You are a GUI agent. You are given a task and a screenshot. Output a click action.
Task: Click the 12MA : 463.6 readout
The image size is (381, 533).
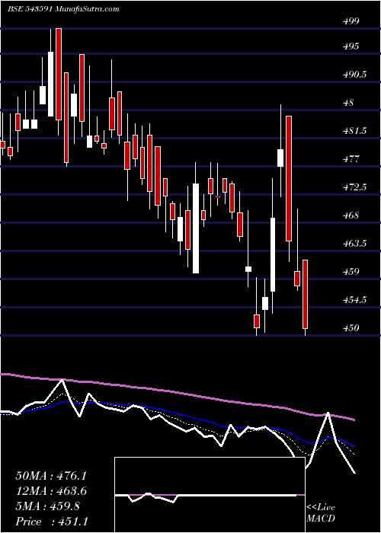pyautogui.click(x=51, y=491)
